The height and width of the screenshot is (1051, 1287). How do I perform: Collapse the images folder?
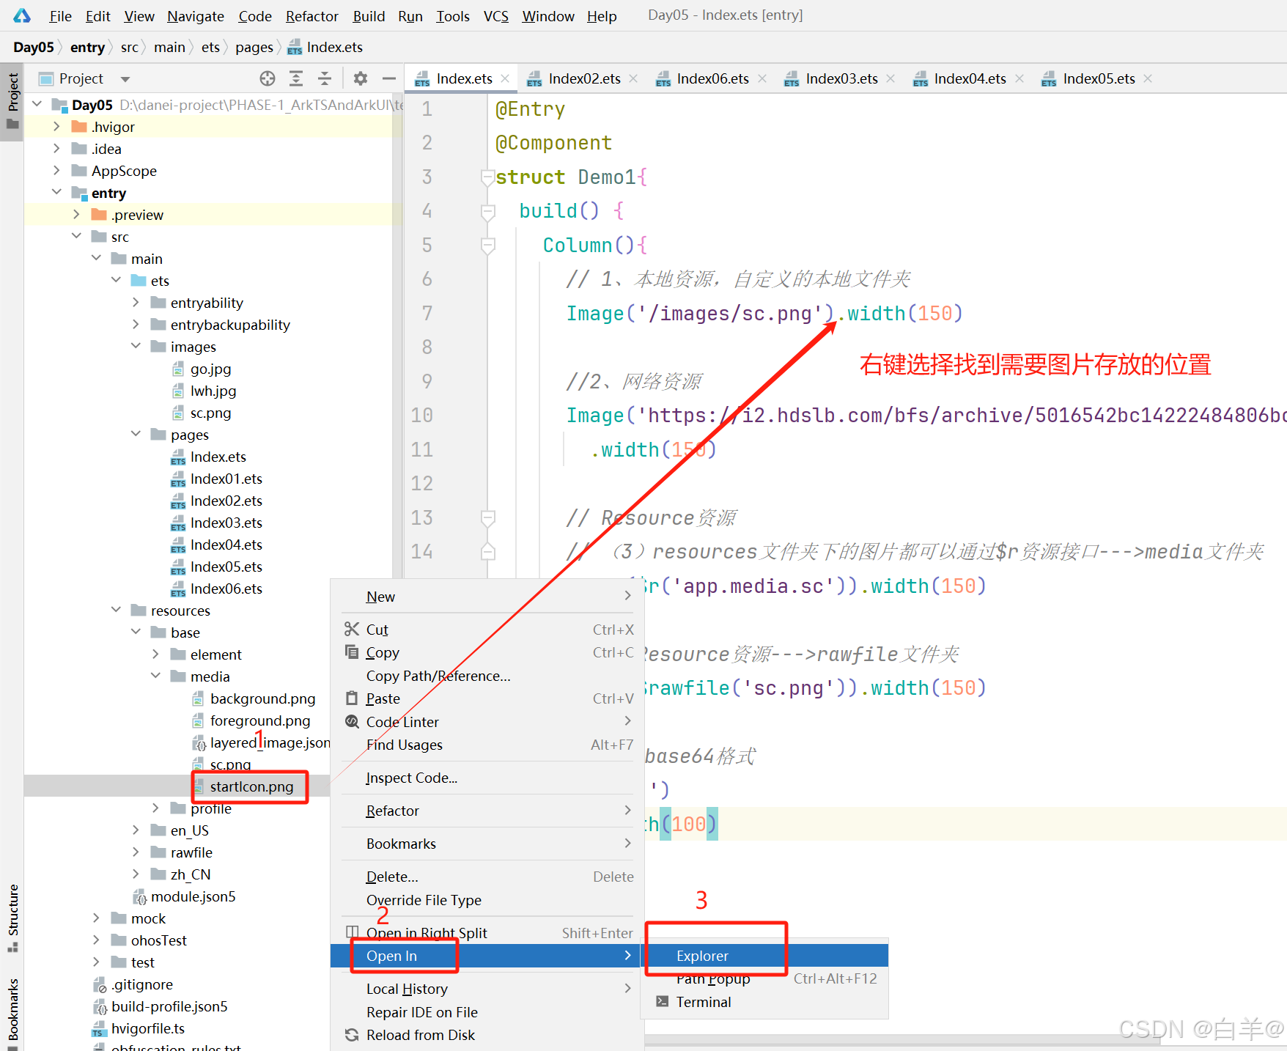pyautogui.click(x=136, y=346)
